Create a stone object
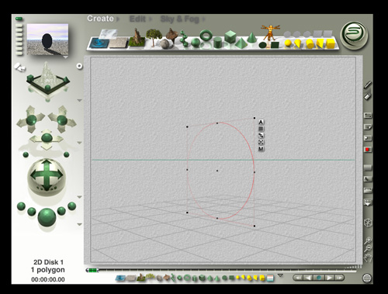 pos(165,43)
